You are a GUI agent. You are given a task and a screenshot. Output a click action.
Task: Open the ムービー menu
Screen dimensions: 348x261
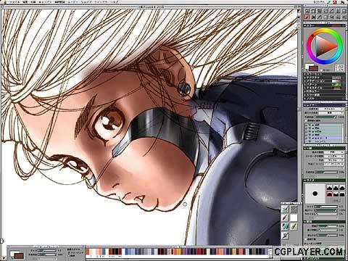coord(74,2)
